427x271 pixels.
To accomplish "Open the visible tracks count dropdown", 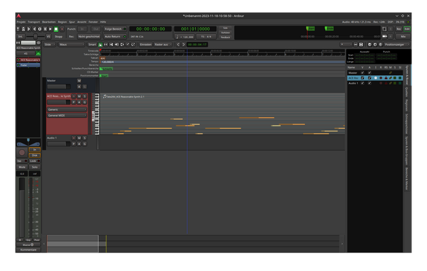I will pos(346,44).
